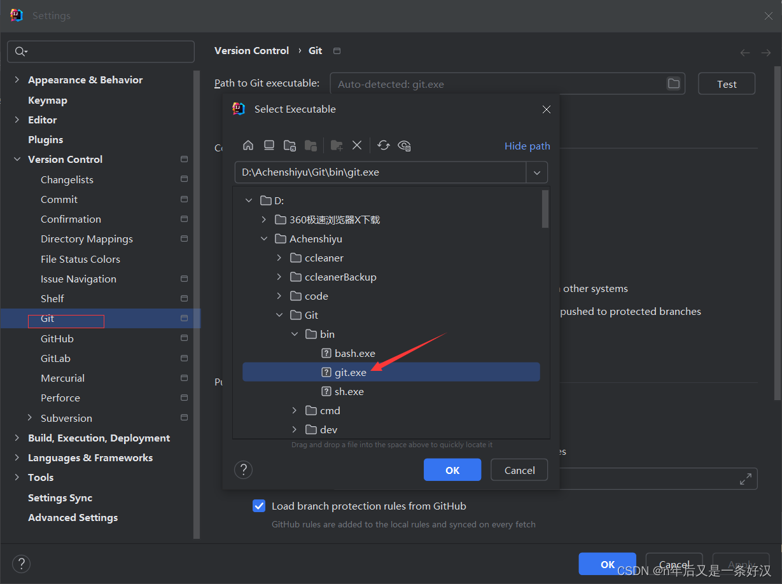Open Settings Sync page
Image resolution: width=782 pixels, height=584 pixels.
point(60,497)
